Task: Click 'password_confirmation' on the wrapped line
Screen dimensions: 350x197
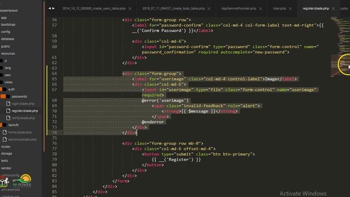Action: point(168,52)
